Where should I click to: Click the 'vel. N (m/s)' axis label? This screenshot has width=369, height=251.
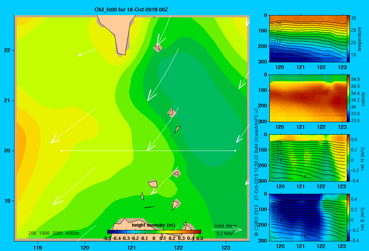tap(363, 159)
